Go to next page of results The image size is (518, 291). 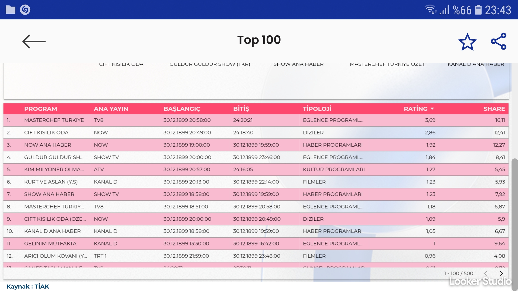pyautogui.click(x=501, y=273)
